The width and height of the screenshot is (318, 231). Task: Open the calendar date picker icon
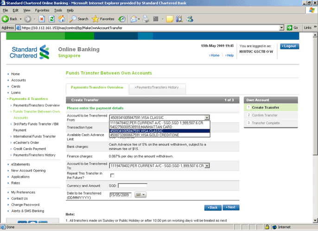140,195
